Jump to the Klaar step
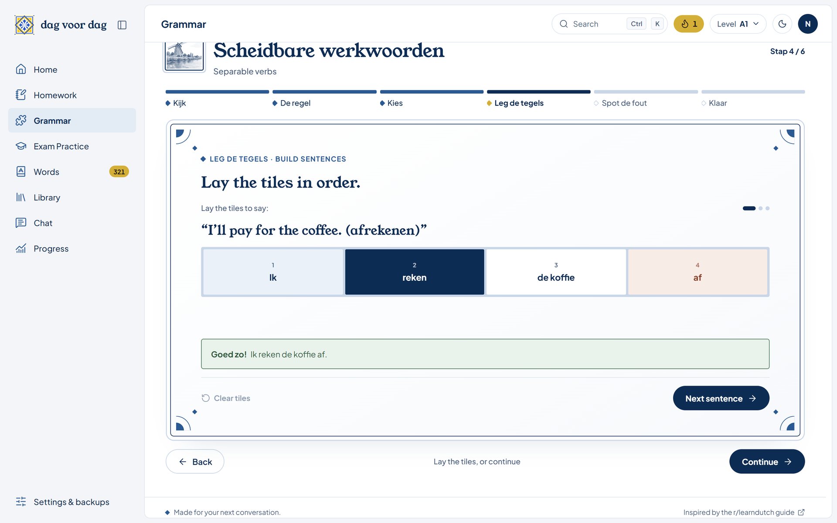This screenshot has width=837, height=523. click(714, 103)
